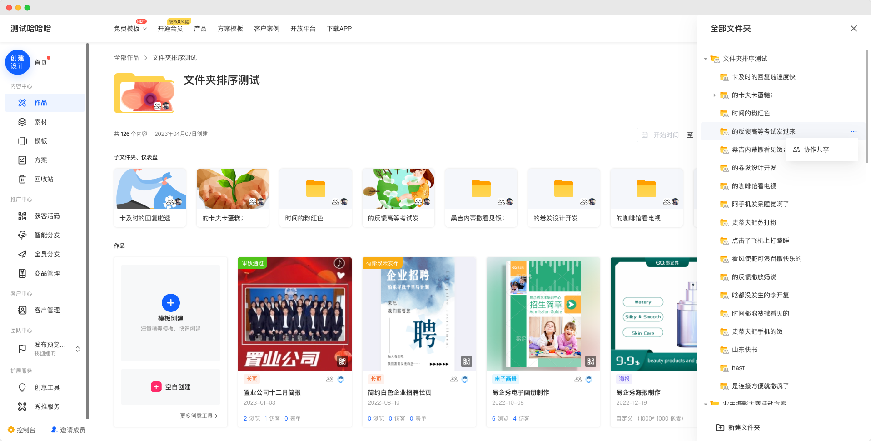Select 是连接方便就撒疯了 in folder tree
This screenshot has height=441, width=871.
point(760,386)
